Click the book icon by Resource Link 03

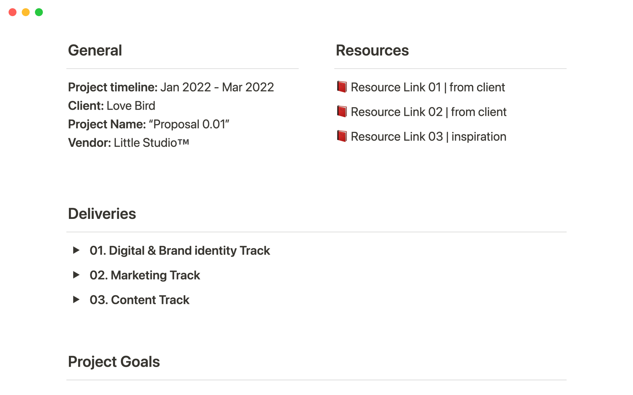click(x=342, y=136)
